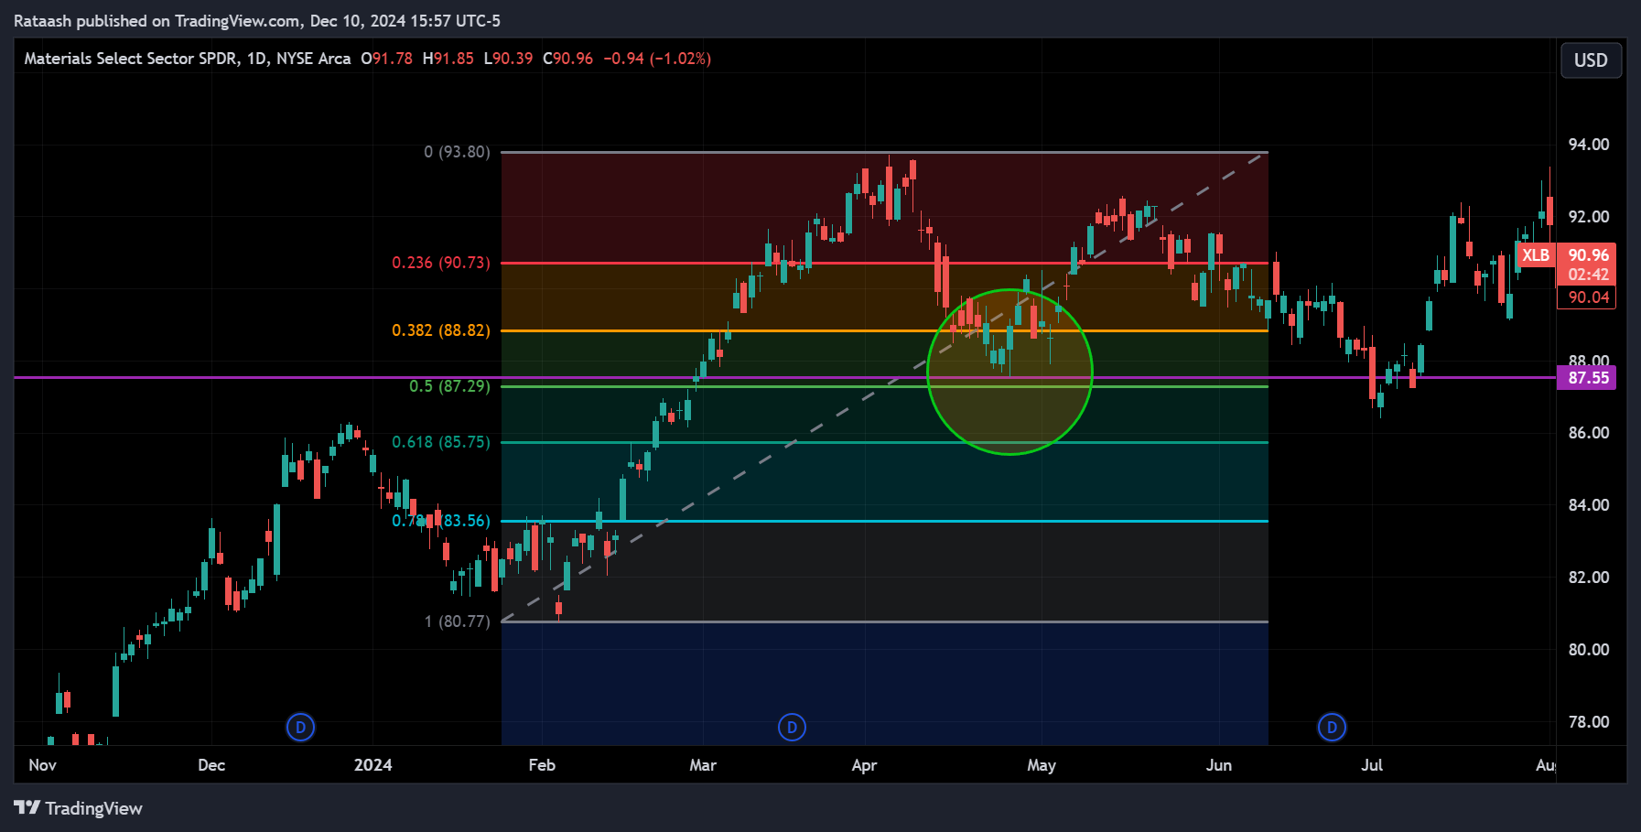Click the Dec label on time axis
This screenshot has height=832, width=1641.
(x=211, y=765)
